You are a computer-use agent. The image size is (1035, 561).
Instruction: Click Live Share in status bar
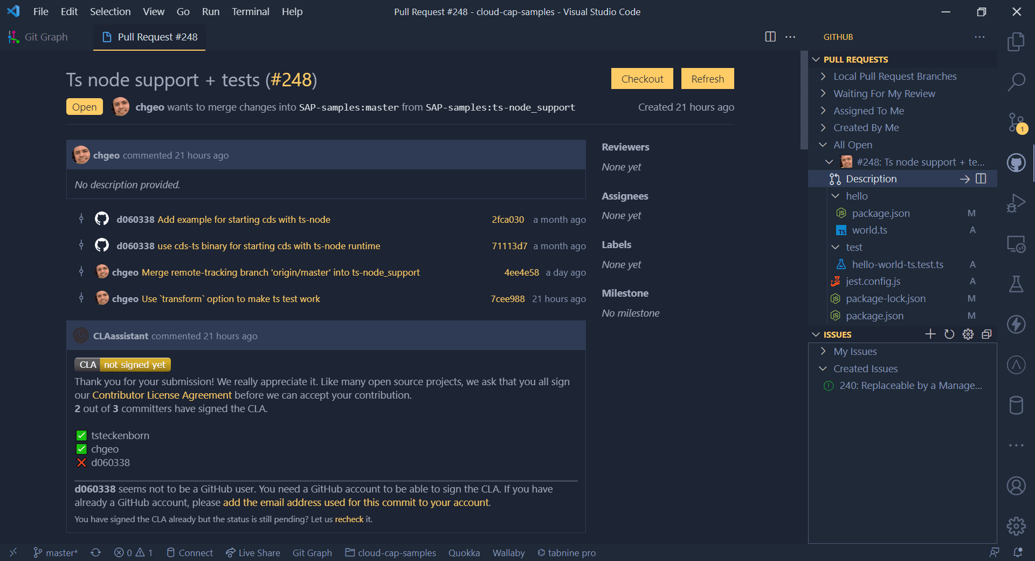tap(253, 552)
